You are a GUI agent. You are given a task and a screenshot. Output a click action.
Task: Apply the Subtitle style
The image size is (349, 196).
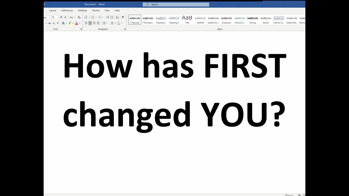click(200, 20)
